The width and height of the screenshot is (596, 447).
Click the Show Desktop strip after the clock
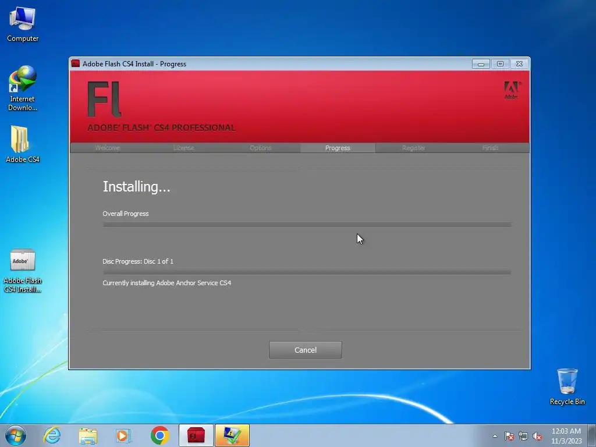(593, 435)
